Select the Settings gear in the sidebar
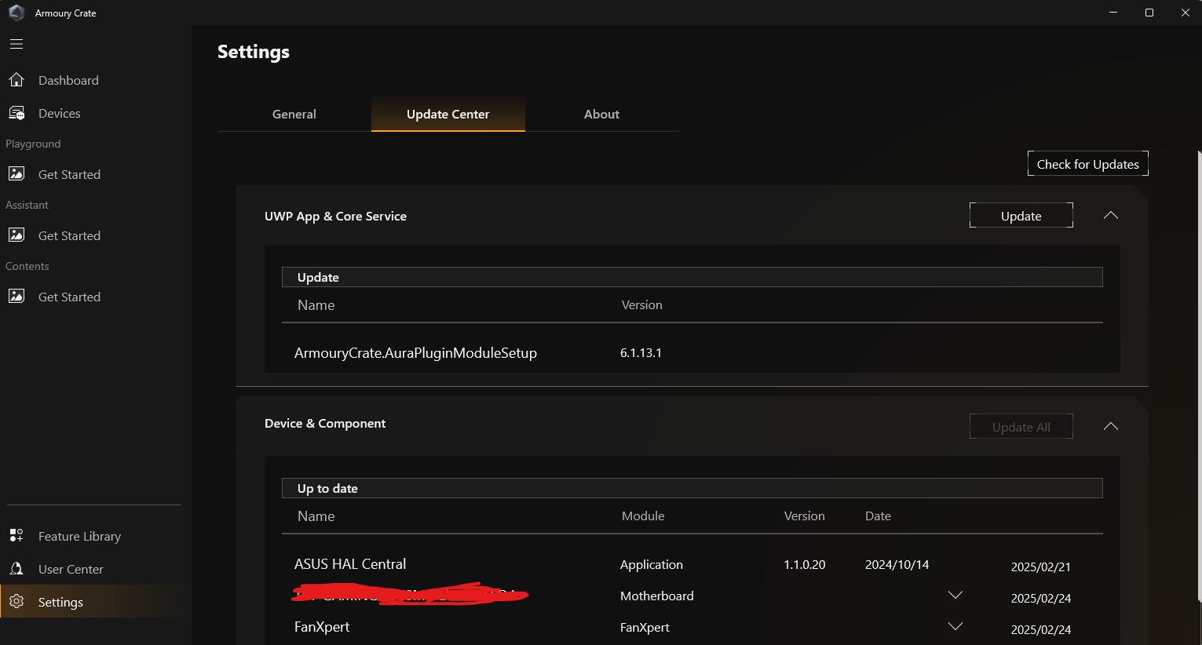Image resolution: width=1202 pixels, height=645 pixels. point(59,601)
